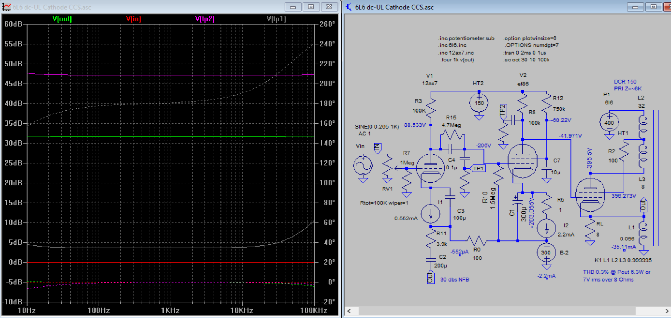Click the schematic window transistor icon
The width and height of the screenshot is (671, 318).
(x=349, y=7)
